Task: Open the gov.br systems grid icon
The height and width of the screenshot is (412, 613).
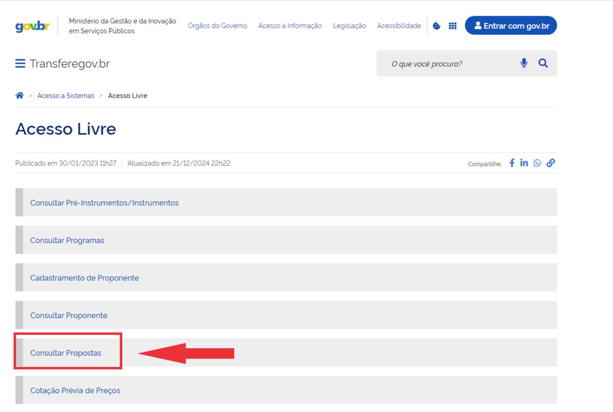Action: tap(452, 26)
